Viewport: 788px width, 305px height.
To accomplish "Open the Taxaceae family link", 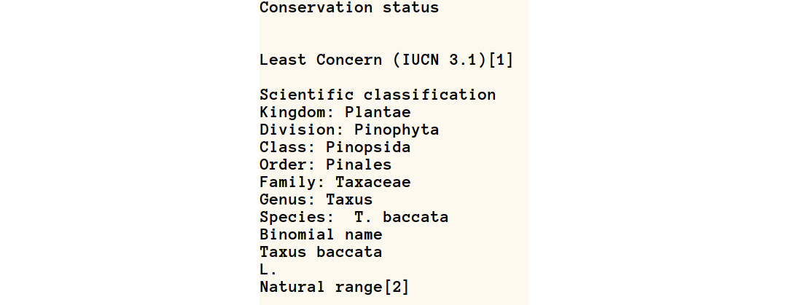I will pos(372,183).
